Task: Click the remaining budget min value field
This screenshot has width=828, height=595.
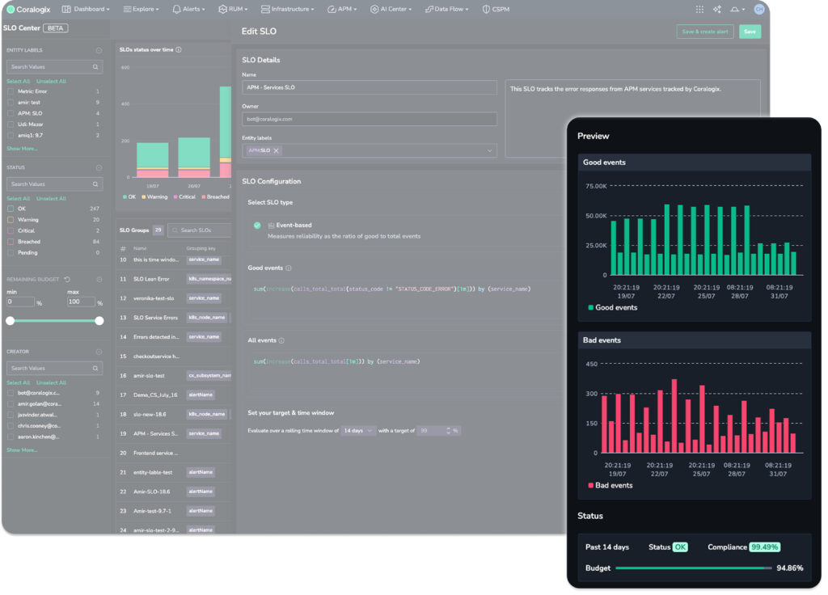Action: point(20,302)
